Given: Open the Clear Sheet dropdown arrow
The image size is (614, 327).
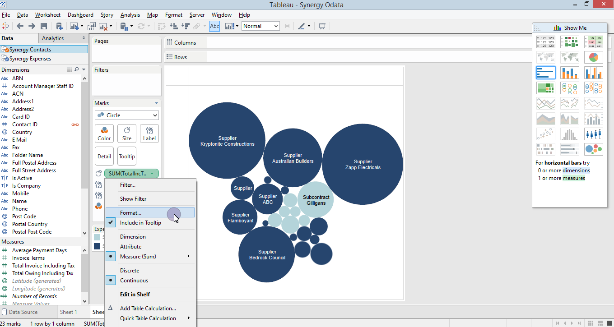Looking at the screenshot, I should (x=111, y=26).
